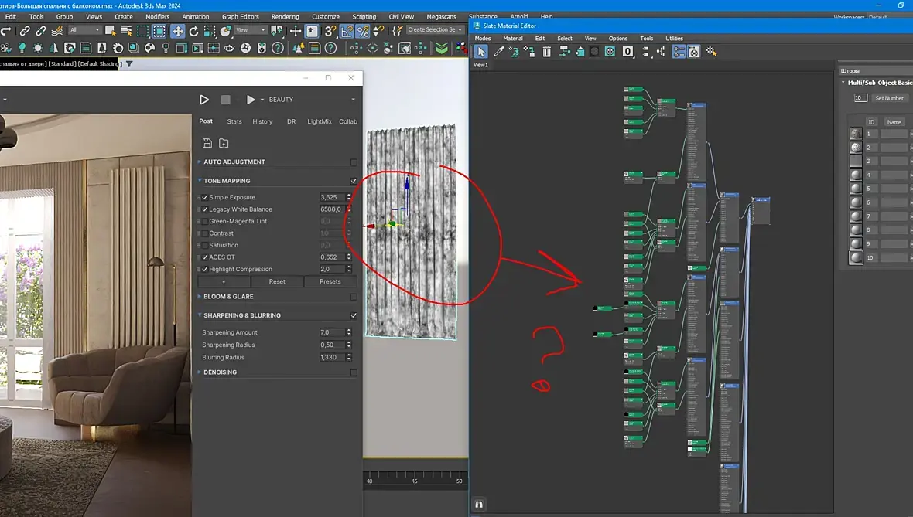Activate the Rotate tool in main toolbar
The width and height of the screenshot is (913, 517).
194,31
